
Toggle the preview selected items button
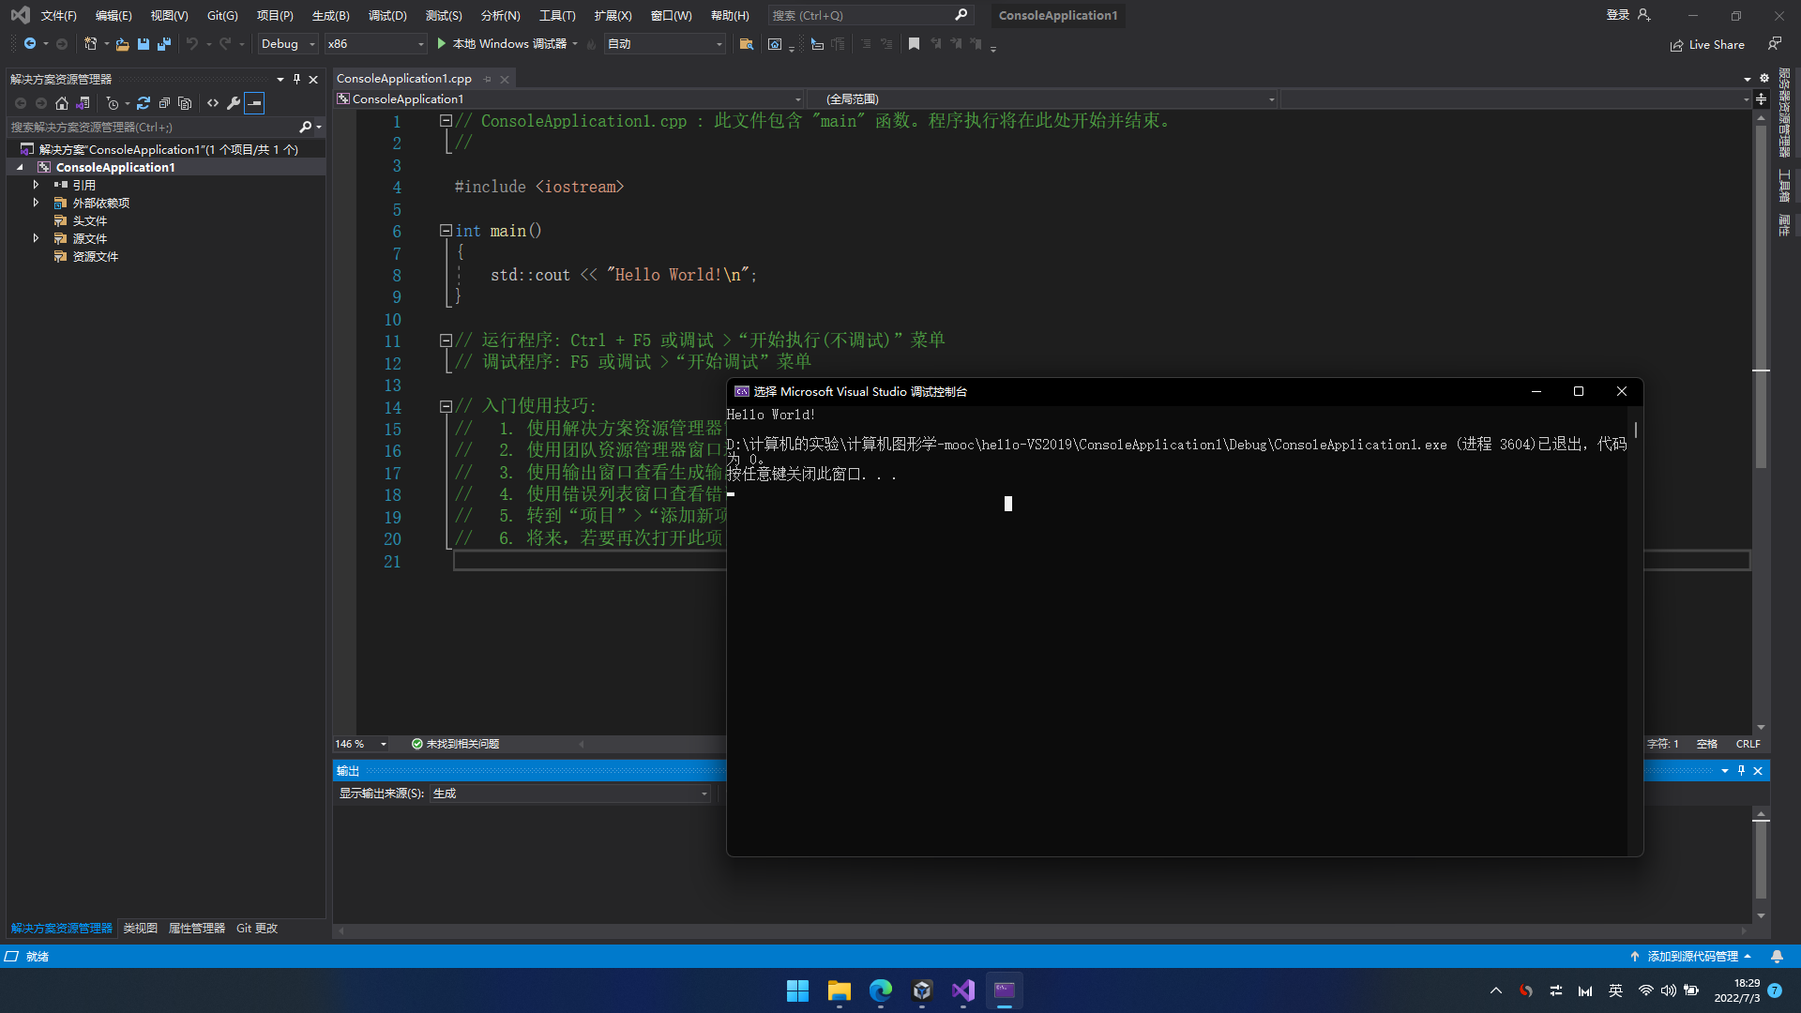point(254,103)
